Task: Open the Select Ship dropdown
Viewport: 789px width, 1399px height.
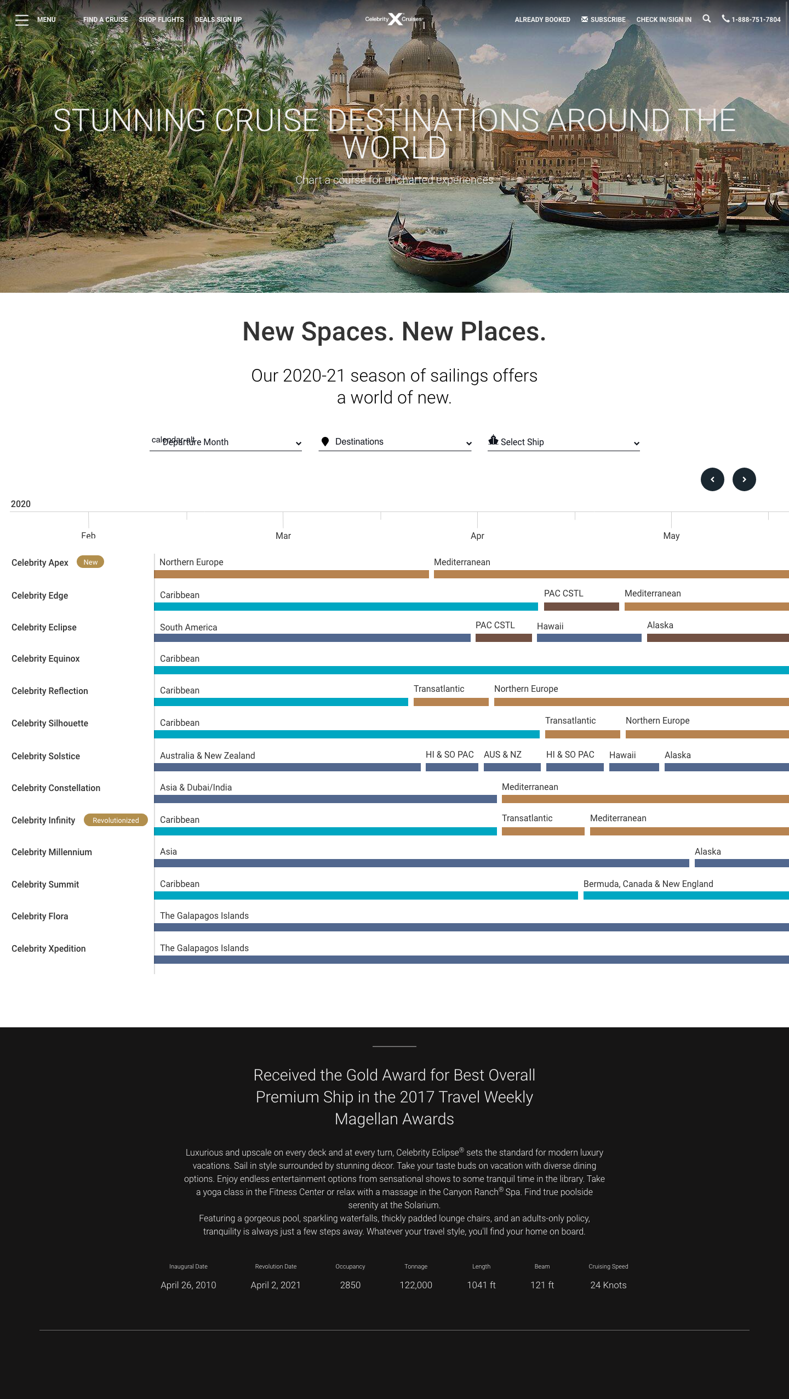Action: pos(564,442)
